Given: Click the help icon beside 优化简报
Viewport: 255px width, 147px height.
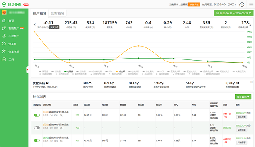Looking at the screenshot, I should [47, 83].
